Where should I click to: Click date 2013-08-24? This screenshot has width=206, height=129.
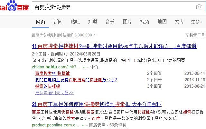[x=195, y=86]
